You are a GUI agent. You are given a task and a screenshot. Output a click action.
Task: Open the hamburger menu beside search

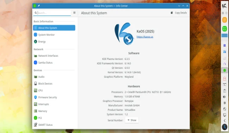pyautogui.click(x=74, y=13)
